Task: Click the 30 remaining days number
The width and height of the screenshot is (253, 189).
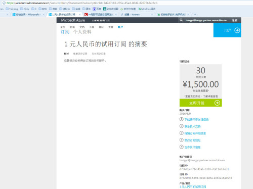Action: pyautogui.click(x=201, y=70)
